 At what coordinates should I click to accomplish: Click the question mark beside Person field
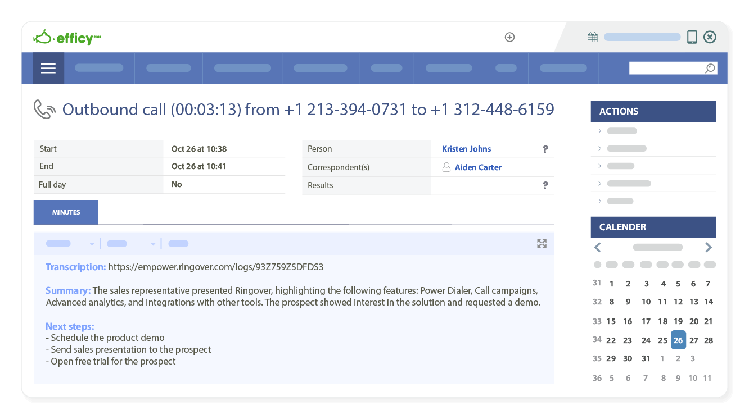545,149
